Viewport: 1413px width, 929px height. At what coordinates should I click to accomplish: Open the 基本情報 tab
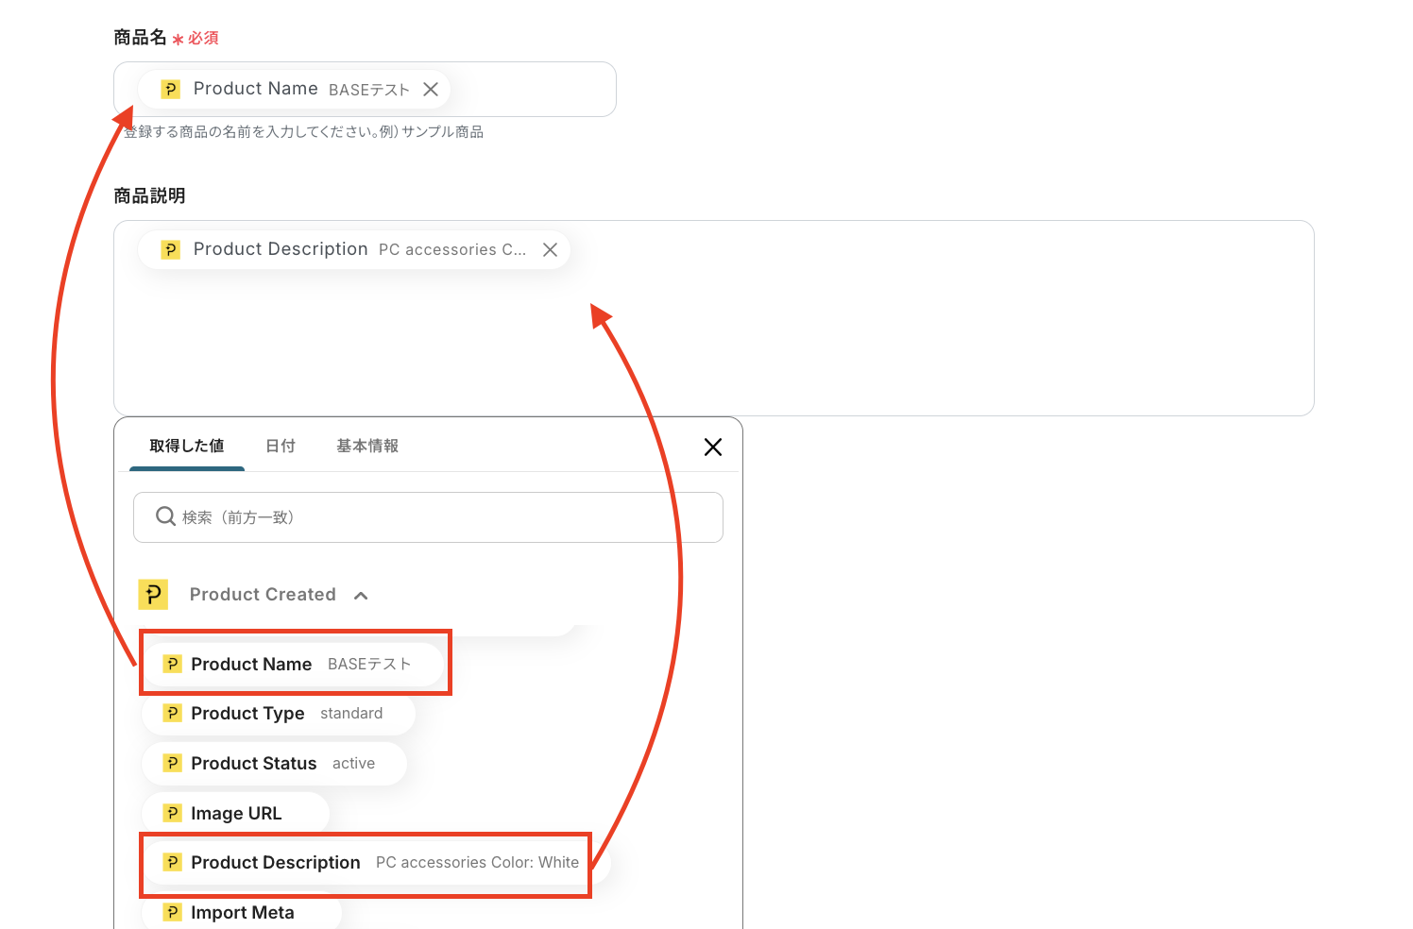[367, 446]
